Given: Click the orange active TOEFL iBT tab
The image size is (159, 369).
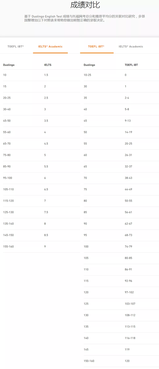Looking at the screenshot, I should (96, 46).
